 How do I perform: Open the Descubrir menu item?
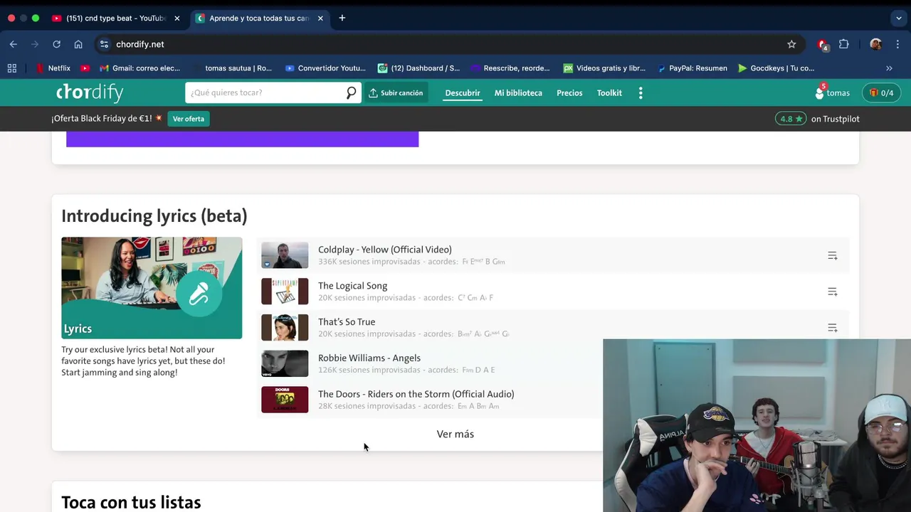click(463, 93)
